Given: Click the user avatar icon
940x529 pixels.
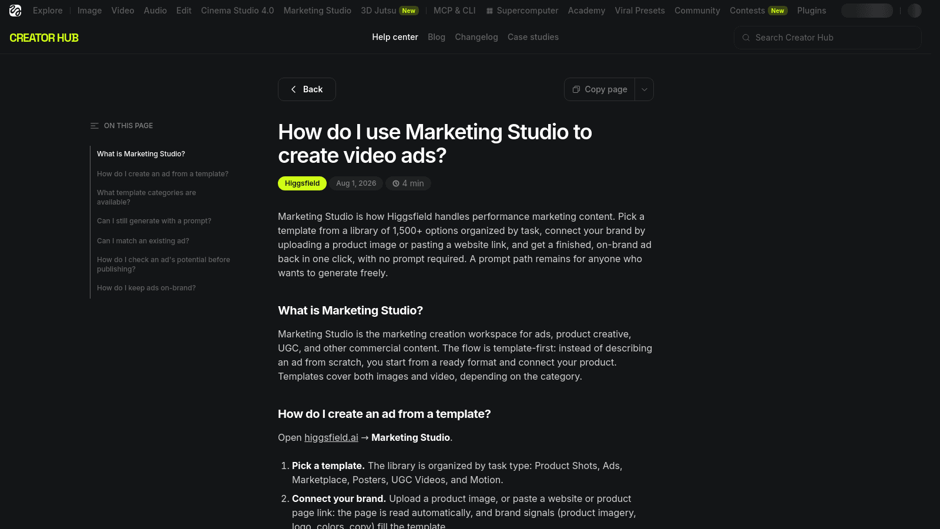Looking at the screenshot, I should pyautogui.click(x=915, y=11).
